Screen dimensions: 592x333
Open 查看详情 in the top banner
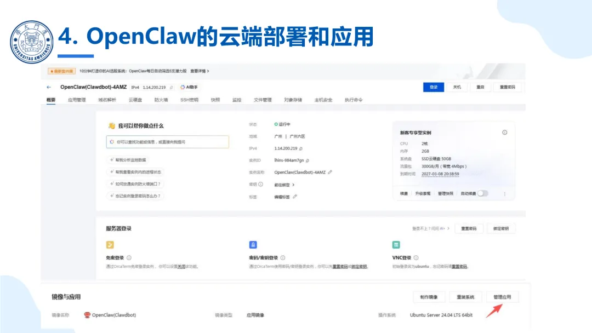coord(200,71)
